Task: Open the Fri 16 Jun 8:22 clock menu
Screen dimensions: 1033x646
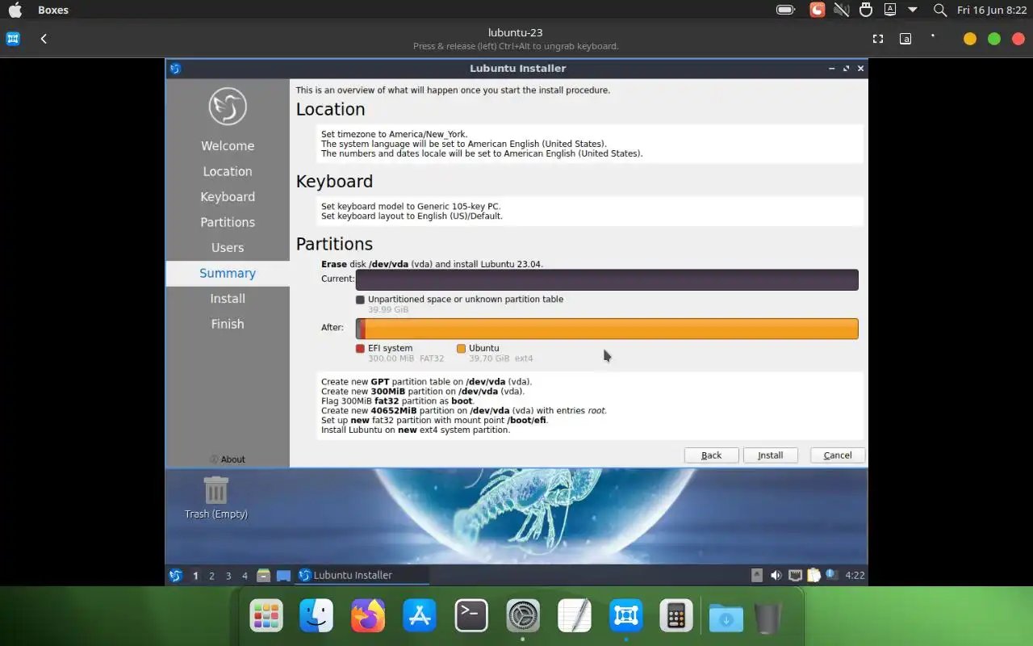Action: pyautogui.click(x=992, y=10)
